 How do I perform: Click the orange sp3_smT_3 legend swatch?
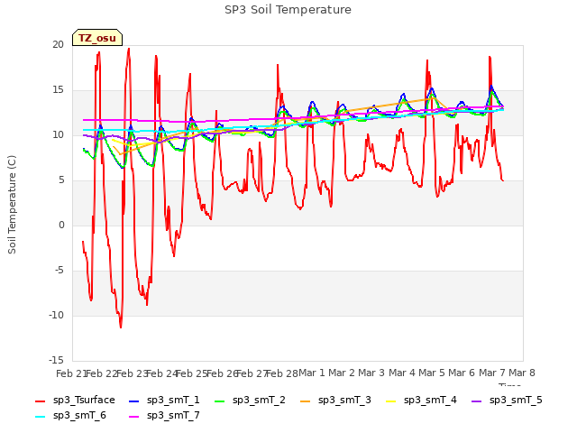pyautogui.click(x=306, y=401)
